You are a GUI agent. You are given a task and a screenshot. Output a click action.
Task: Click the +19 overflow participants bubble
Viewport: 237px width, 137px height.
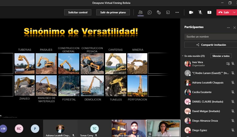tap(3, 129)
